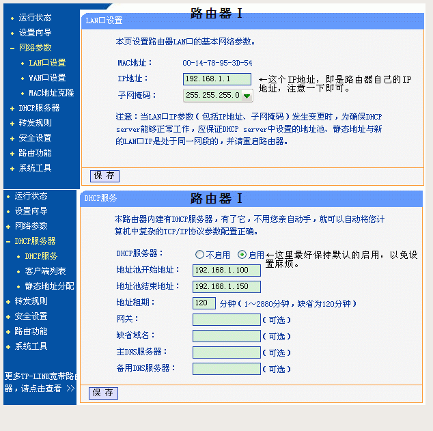433x431 pixels.
Task: Select 客户端列表 submenu item
Action: pos(45,271)
